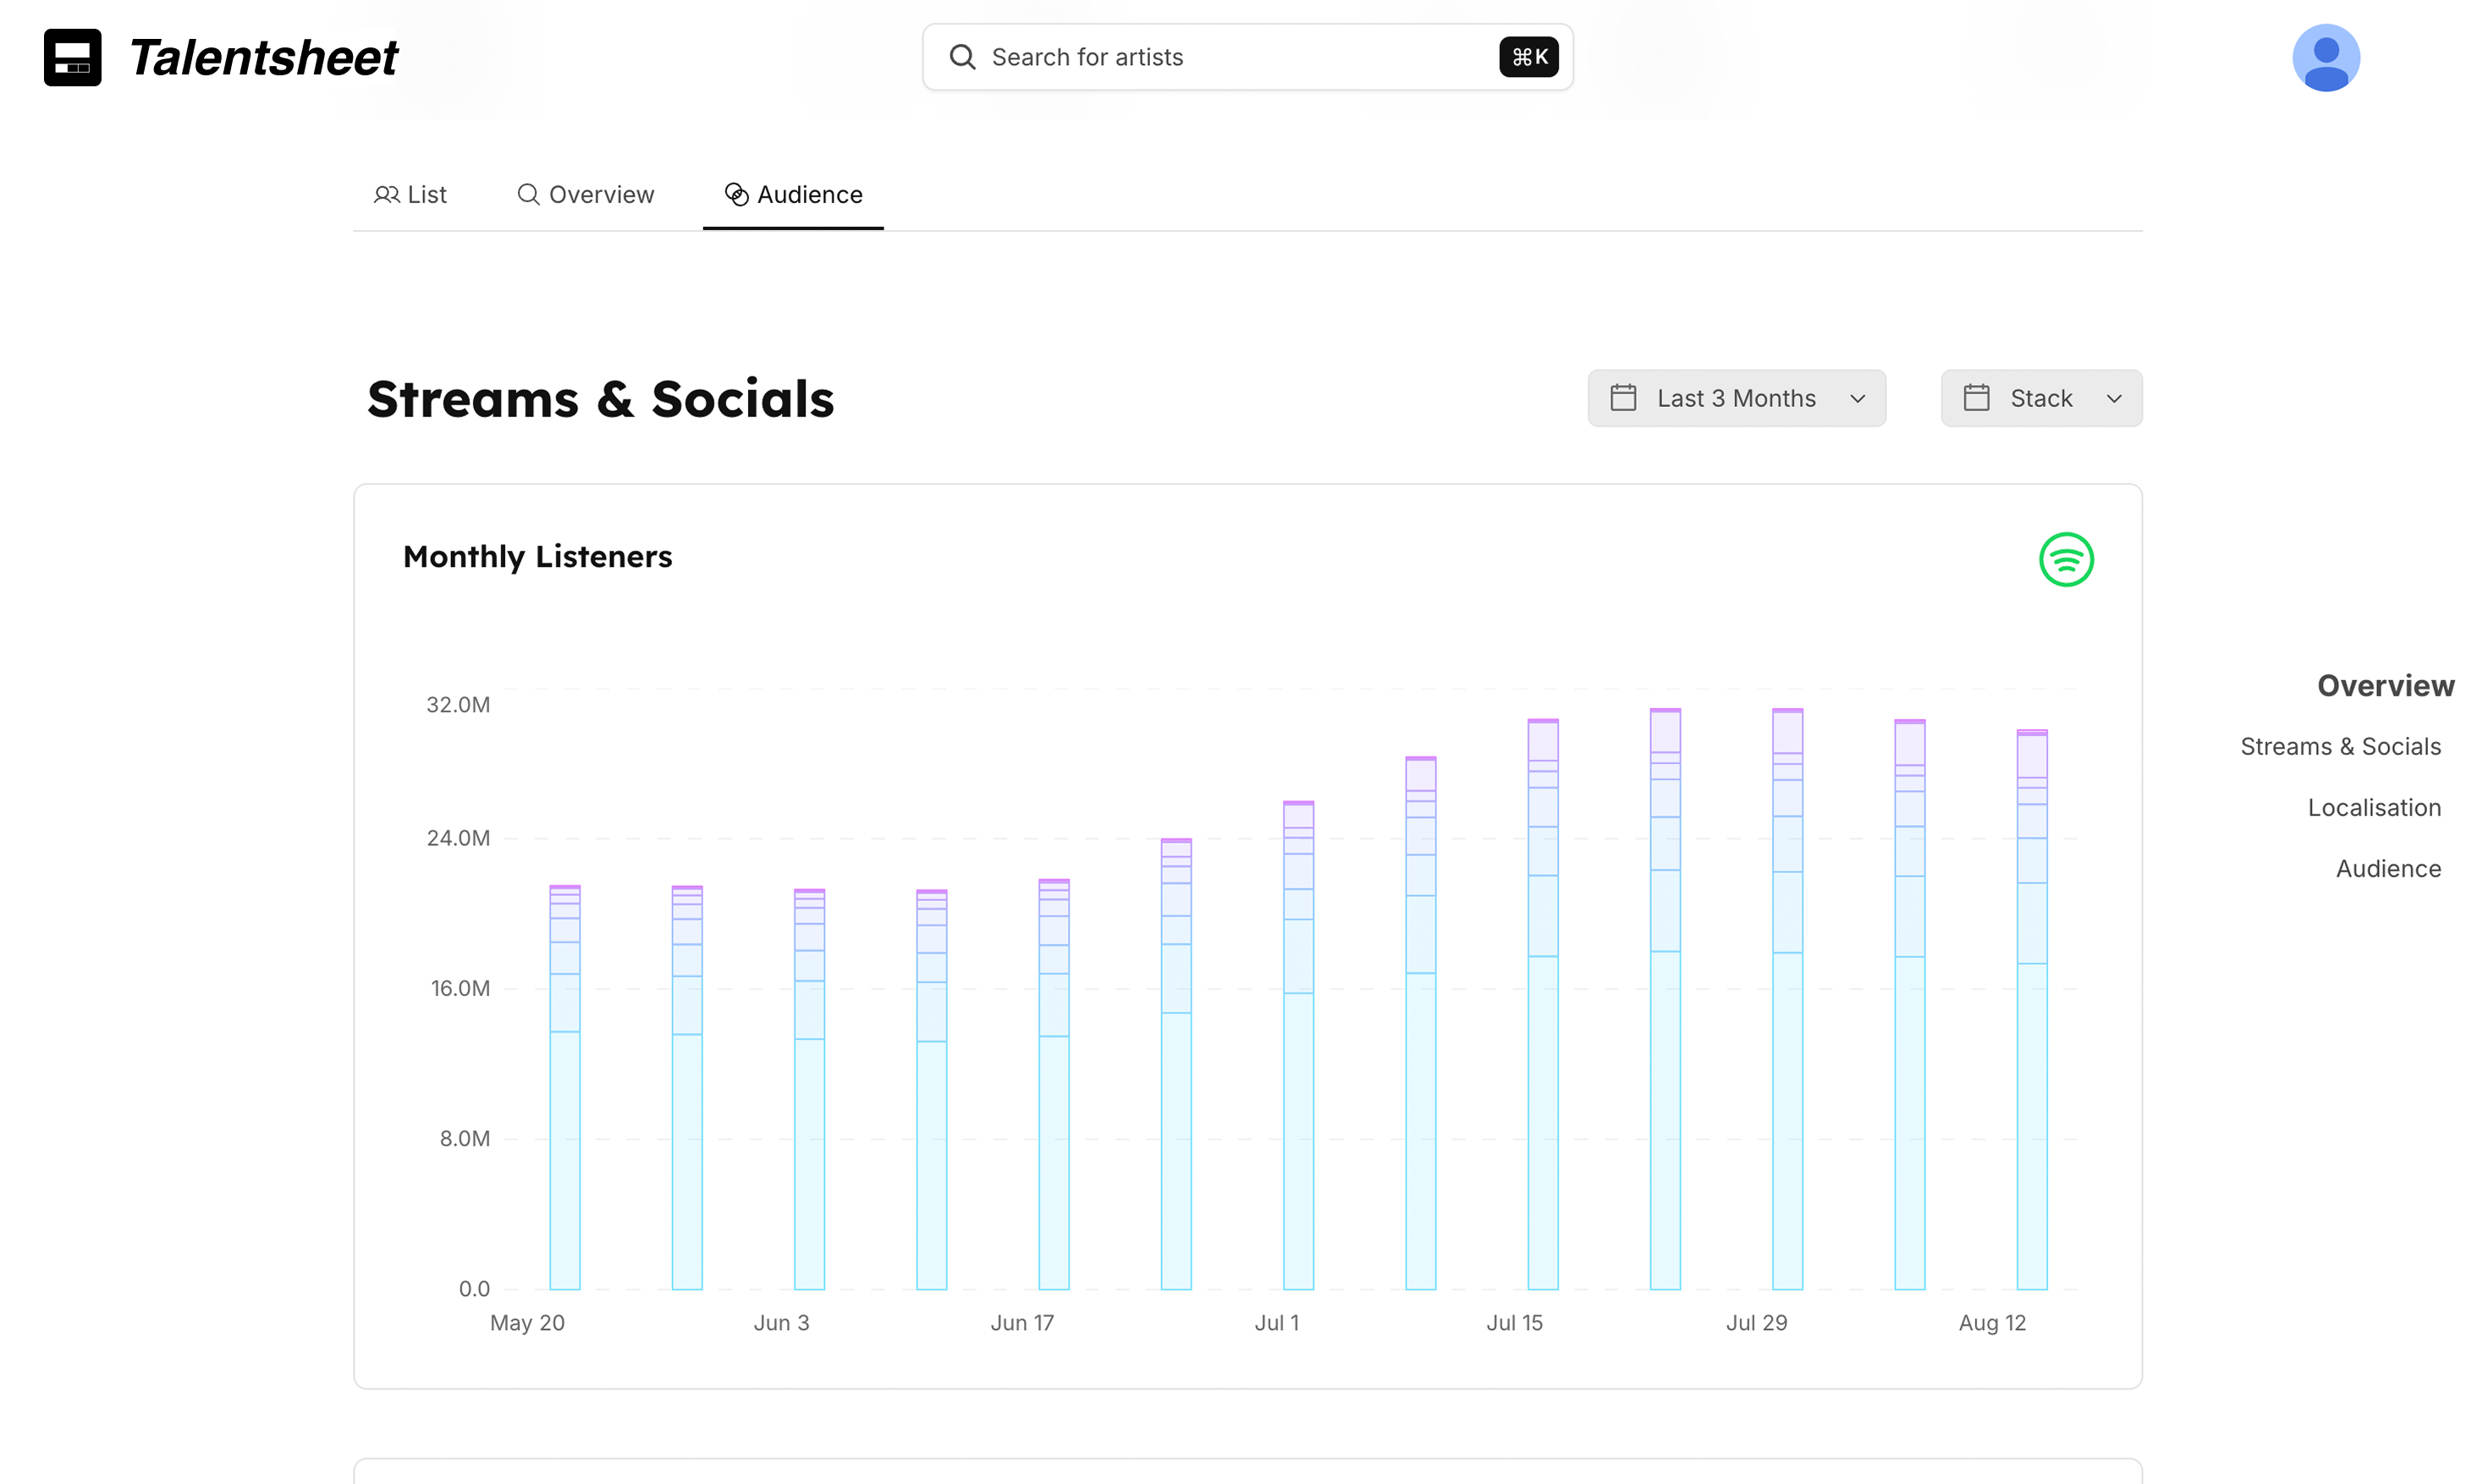Click the Streams & Socials page heading

click(x=600, y=399)
